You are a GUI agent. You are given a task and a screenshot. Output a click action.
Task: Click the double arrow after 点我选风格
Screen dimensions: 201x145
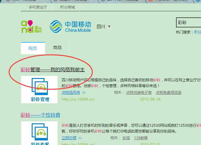point(84,93)
